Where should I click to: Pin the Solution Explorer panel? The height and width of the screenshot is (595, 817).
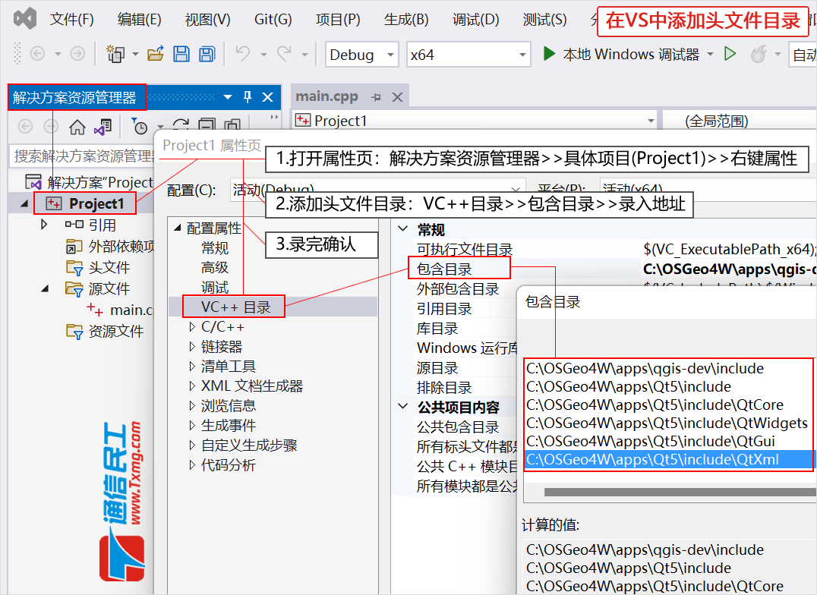[x=248, y=97]
